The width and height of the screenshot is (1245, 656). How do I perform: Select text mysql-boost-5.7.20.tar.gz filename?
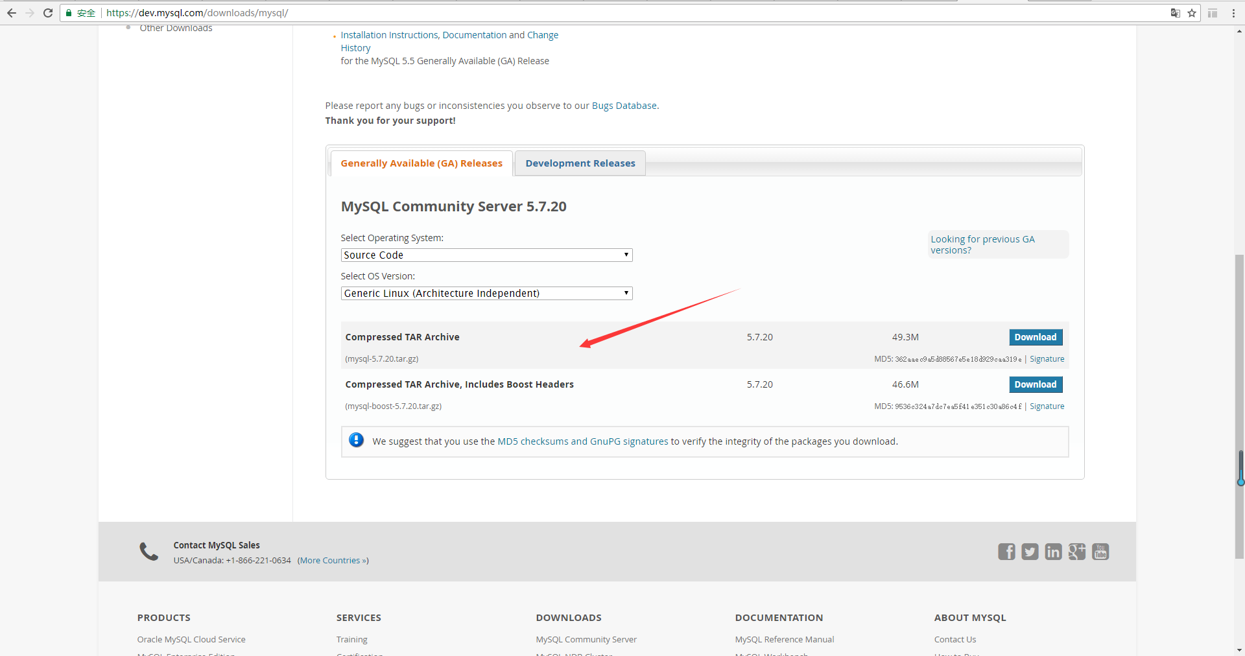[394, 406]
